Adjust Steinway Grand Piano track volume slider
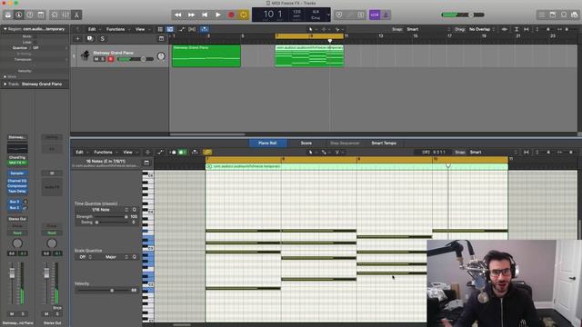Image resolution: width=582 pixels, height=327 pixels. click(x=135, y=59)
